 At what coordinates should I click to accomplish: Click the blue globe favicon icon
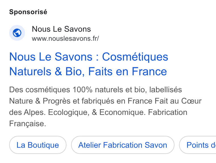click(x=17, y=33)
